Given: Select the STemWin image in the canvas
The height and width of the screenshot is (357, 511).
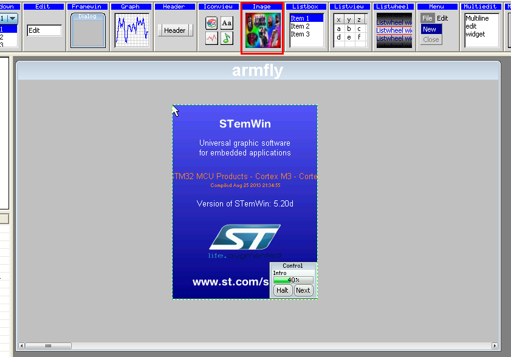Looking at the screenshot, I should 245,202.
